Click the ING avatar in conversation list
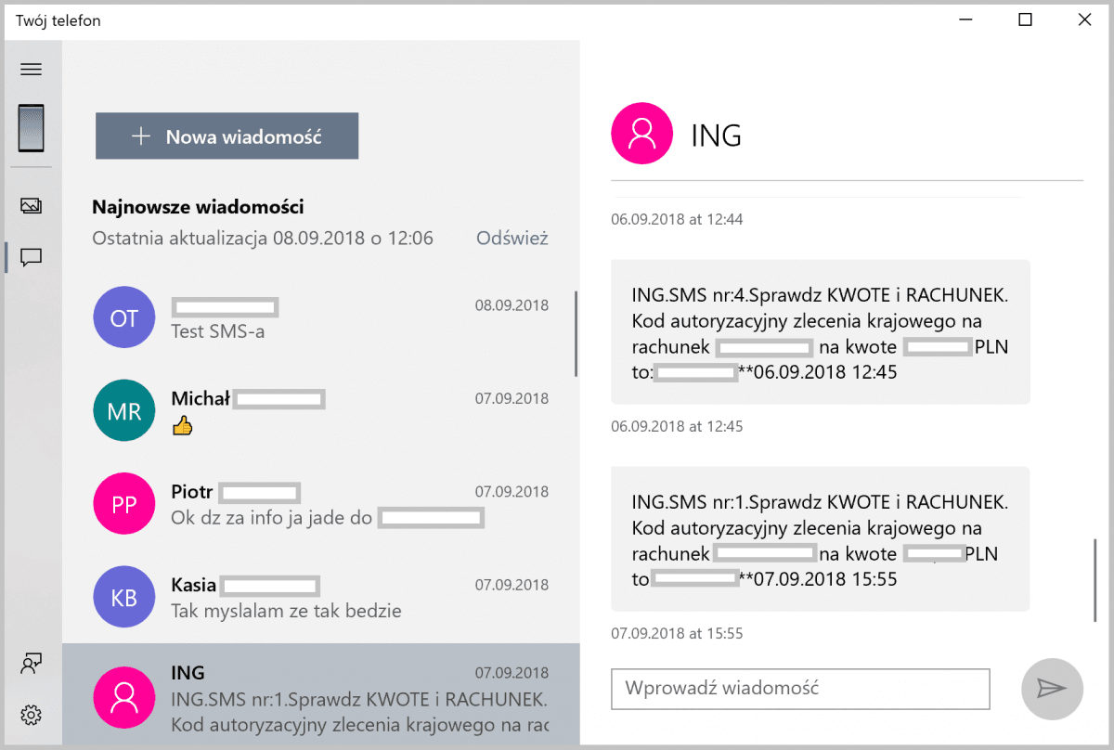 [124, 697]
